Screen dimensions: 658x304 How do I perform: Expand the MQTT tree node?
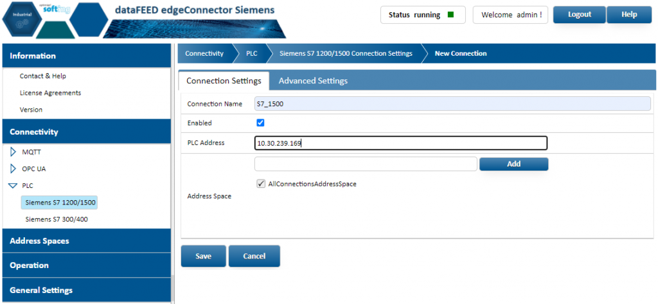click(13, 153)
